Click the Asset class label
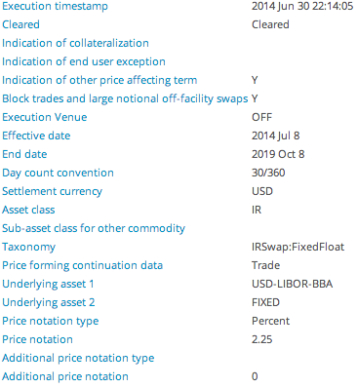This screenshot has width=357, height=388. pos(28,210)
